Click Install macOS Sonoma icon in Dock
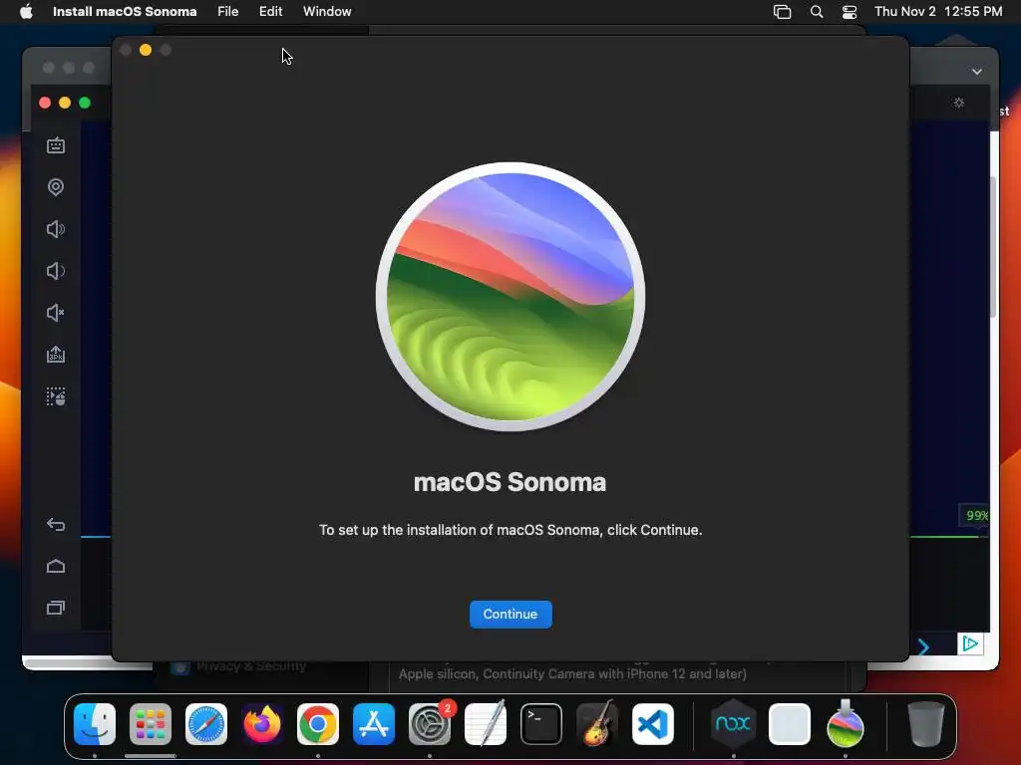This screenshot has height=765, width=1021. pyautogui.click(x=846, y=724)
